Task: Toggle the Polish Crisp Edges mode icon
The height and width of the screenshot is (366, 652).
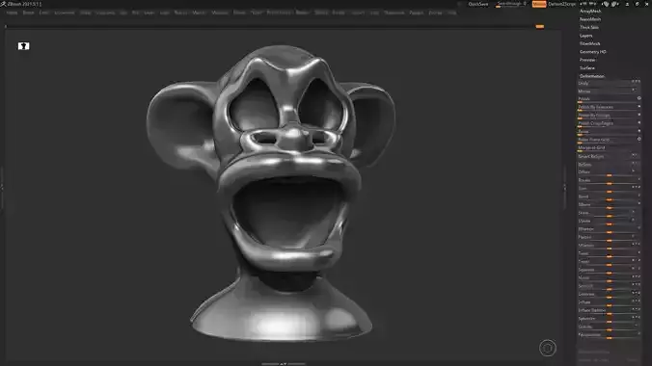Action: [x=639, y=123]
